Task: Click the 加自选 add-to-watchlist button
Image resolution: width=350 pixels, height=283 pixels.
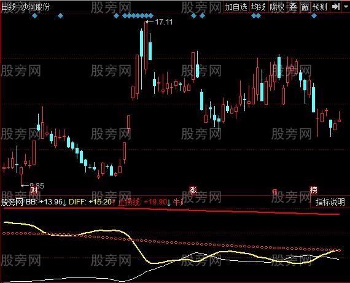Action: point(236,7)
